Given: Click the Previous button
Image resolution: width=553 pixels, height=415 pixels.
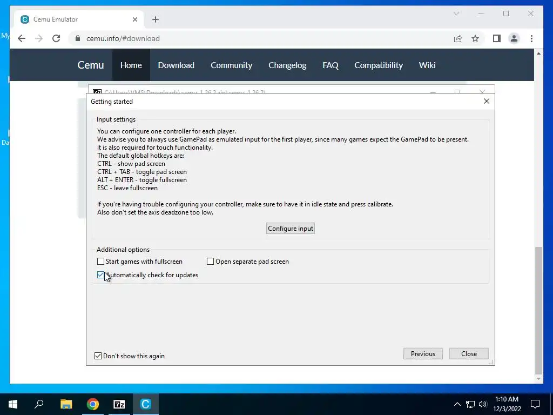Looking at the screenshot, I should [423, 353].
